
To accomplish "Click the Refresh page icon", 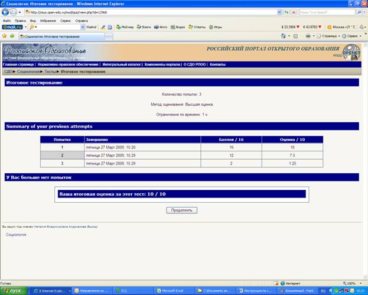I will (x=286, y=12).
